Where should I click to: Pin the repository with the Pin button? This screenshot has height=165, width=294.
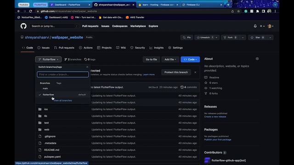click(187, 38)
